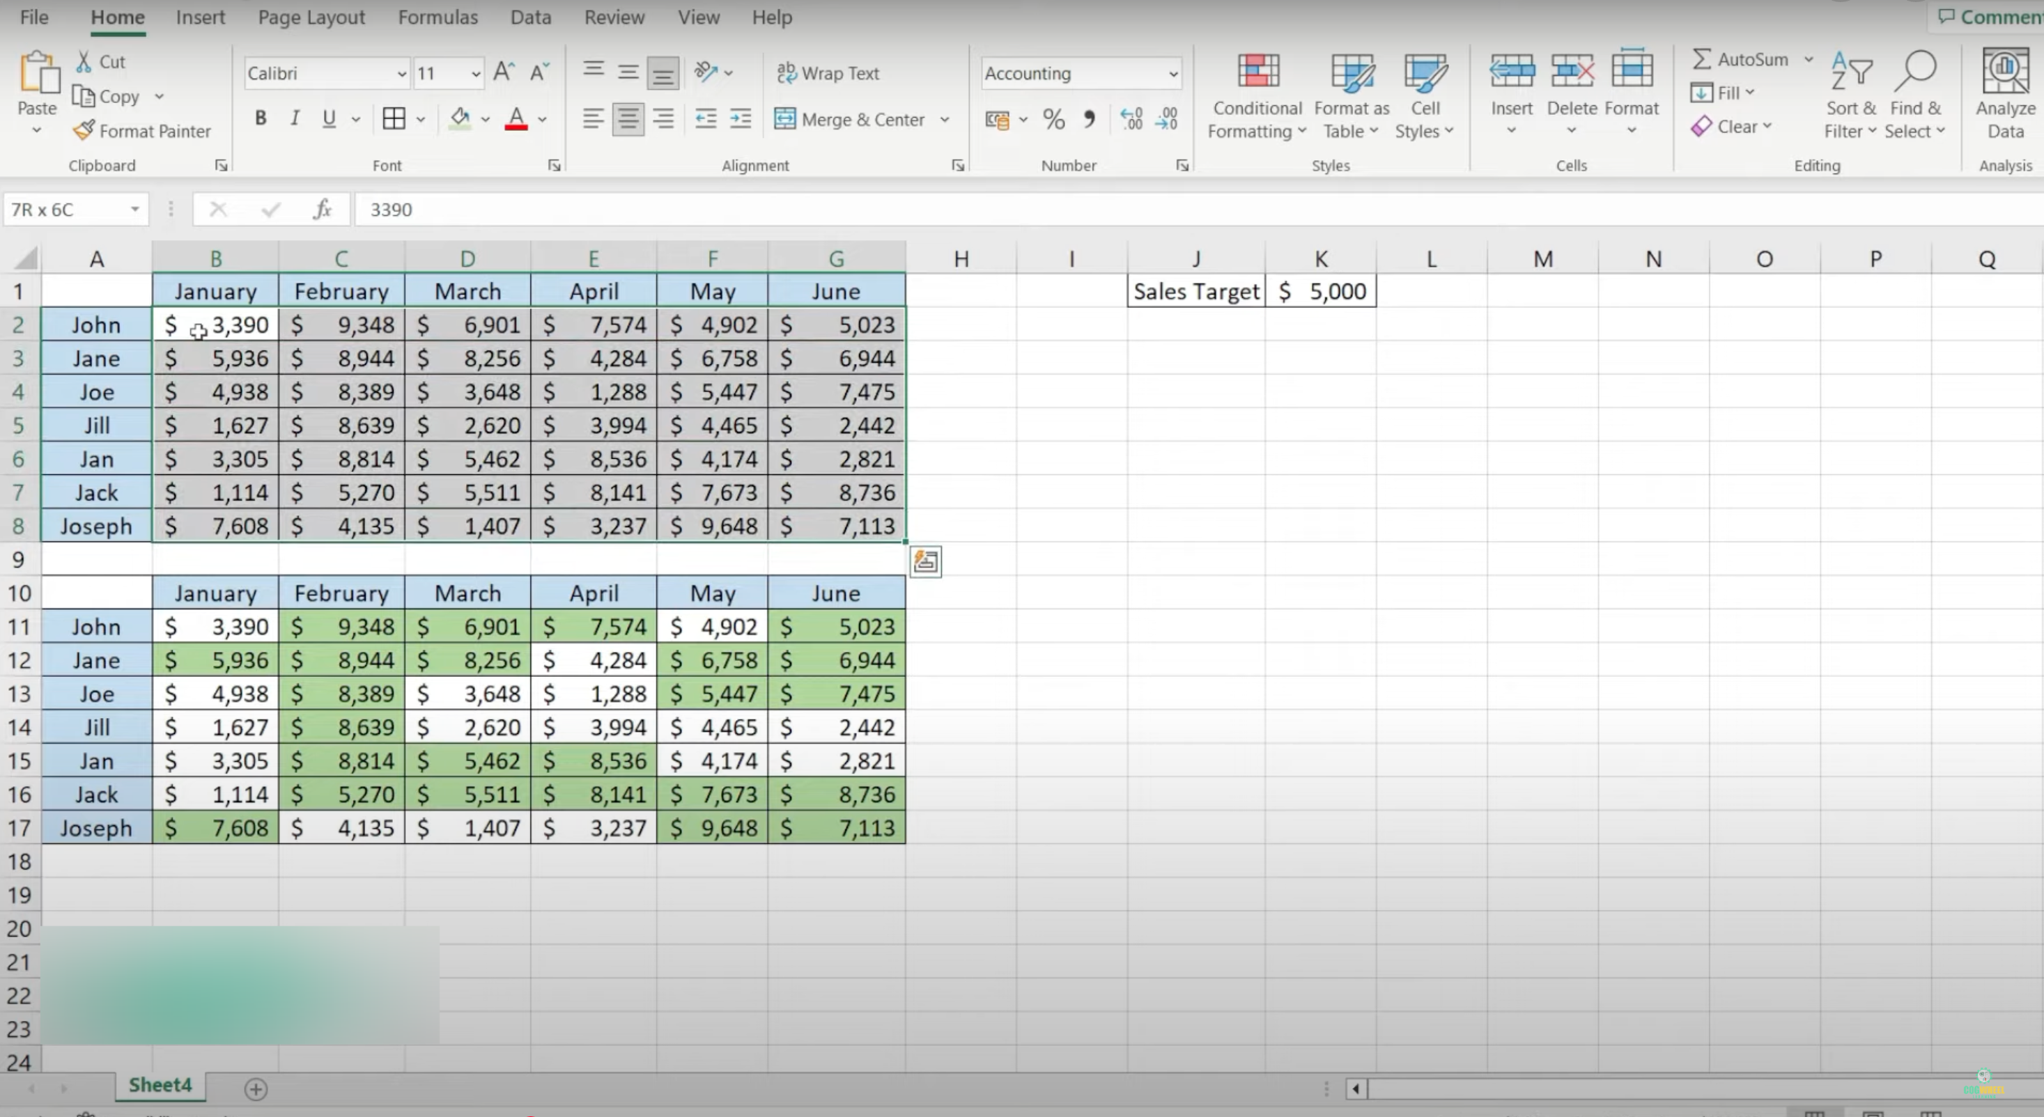The height and width of the screenshot is (1117, 2044).
Task: Click the Increase Font Size icon
Action: (x=504, y=73)
